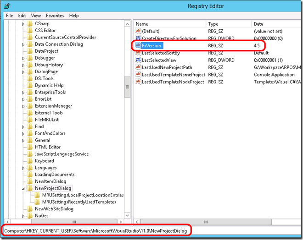Click the CSS Editor folder icon
The image size is (303, 240).
[x=30, y=30]
